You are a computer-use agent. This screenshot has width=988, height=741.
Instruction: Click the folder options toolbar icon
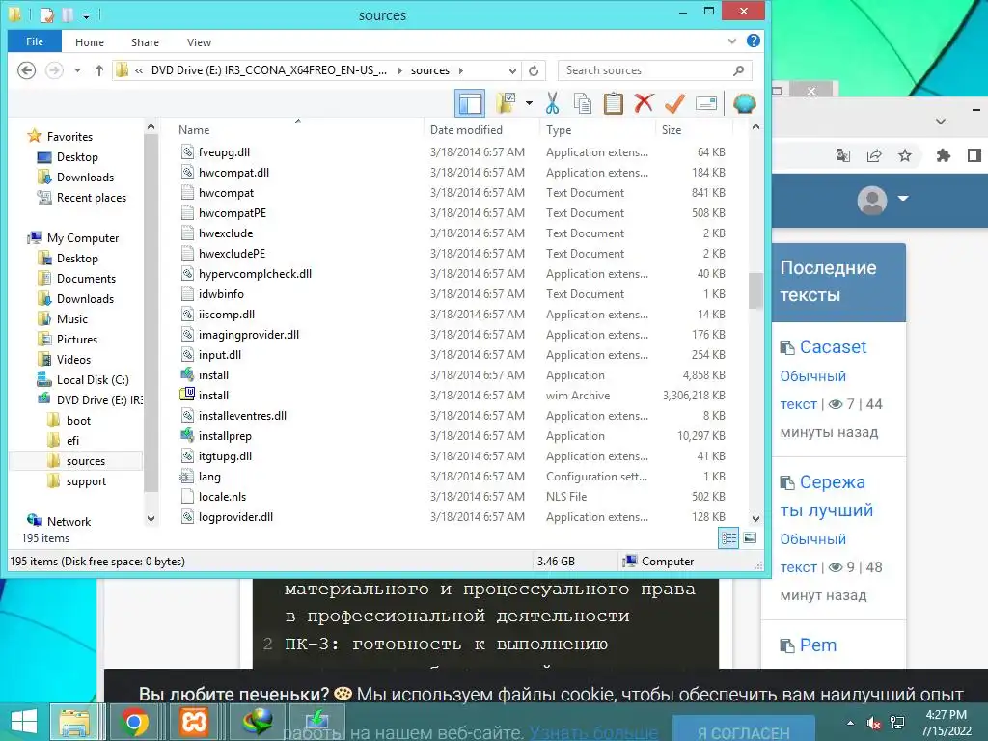pos(506,103)
